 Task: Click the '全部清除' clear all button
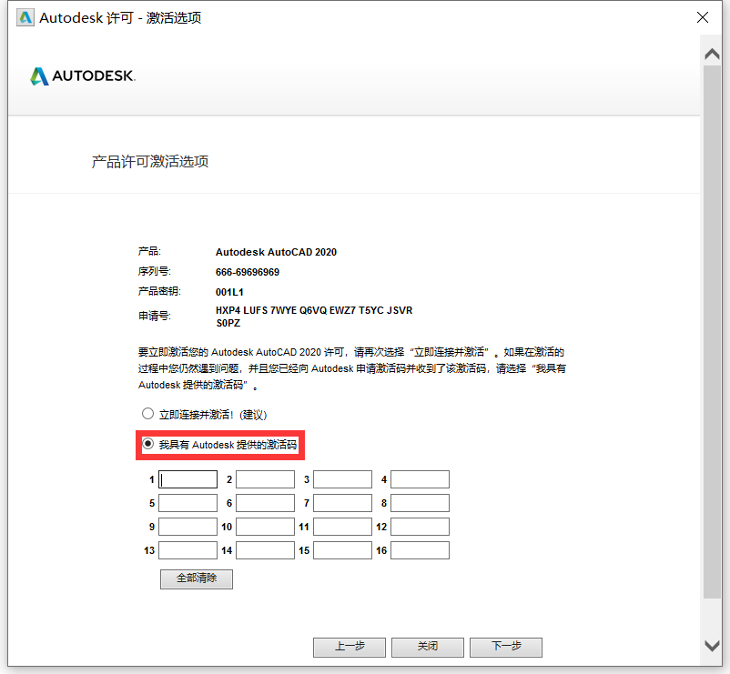[197, 578]
